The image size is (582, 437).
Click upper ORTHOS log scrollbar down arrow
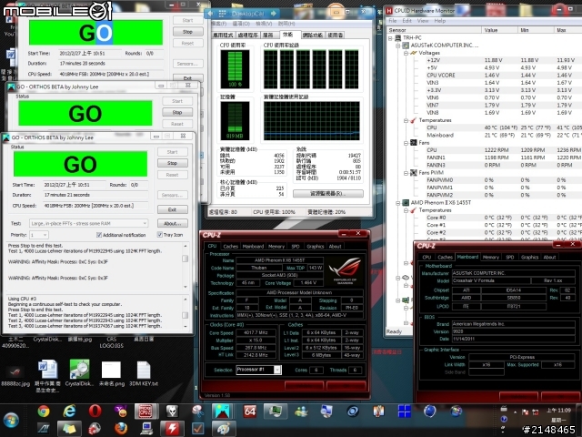(x=186, y=287)
